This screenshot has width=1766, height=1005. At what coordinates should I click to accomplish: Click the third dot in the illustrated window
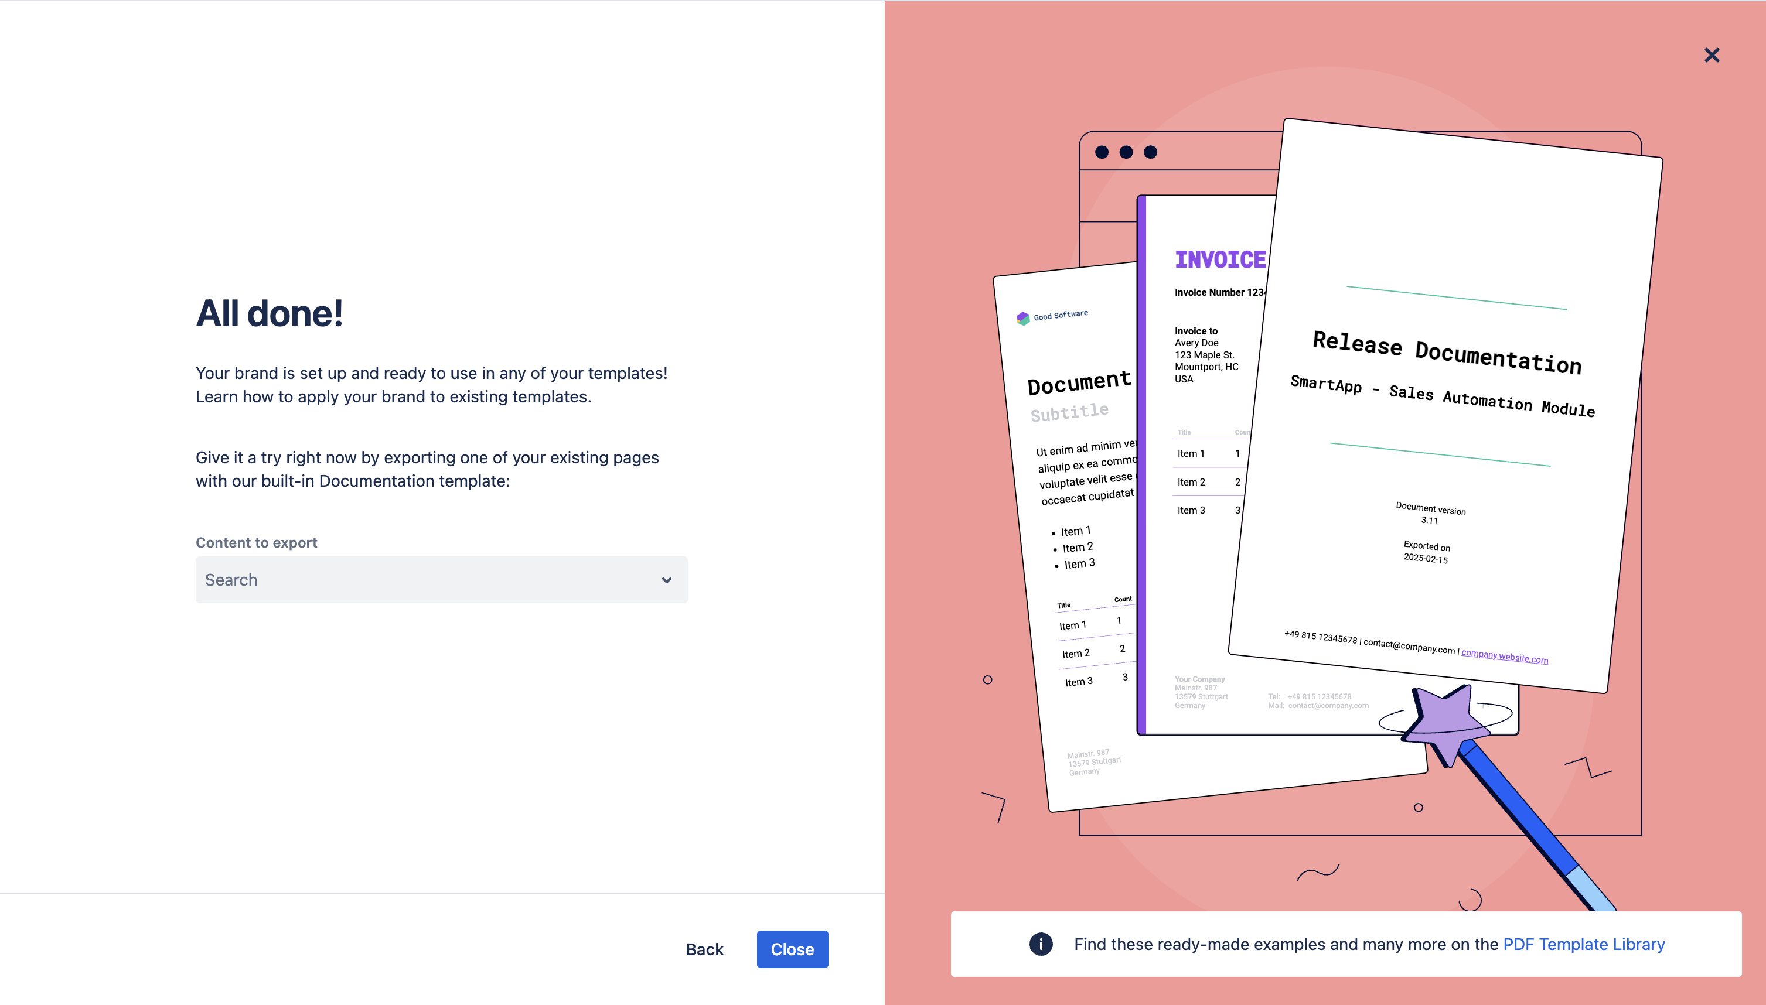point(1150,152)
